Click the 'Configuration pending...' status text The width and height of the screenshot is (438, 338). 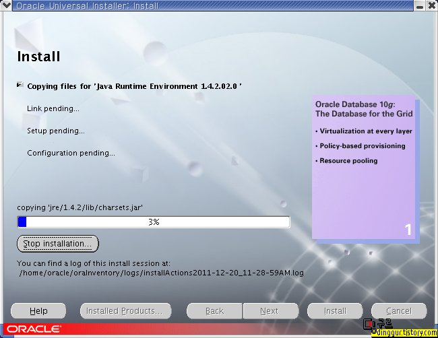point(71,153)
